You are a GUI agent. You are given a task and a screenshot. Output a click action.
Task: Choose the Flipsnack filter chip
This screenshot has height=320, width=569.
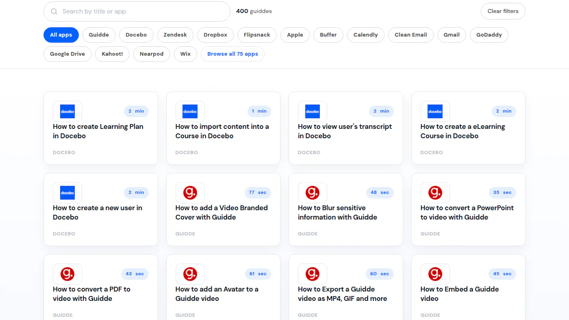[257, 35]
